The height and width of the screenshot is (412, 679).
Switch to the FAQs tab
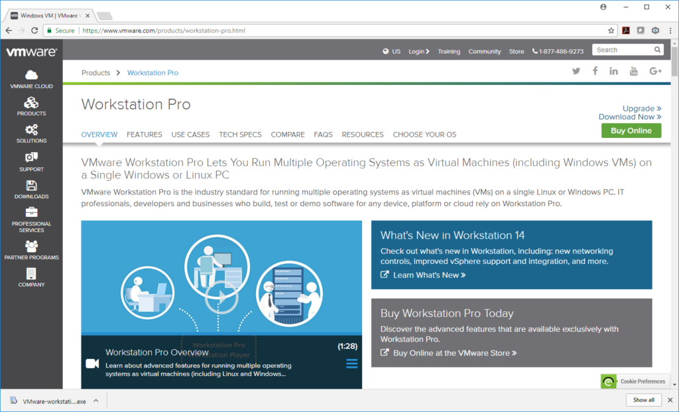coord(323,135)
